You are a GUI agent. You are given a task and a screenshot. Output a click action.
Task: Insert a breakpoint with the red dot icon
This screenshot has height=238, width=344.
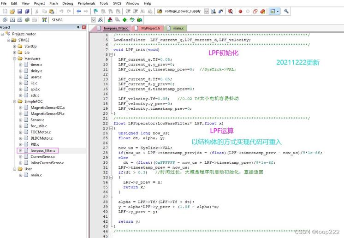[x=240, y=12]
